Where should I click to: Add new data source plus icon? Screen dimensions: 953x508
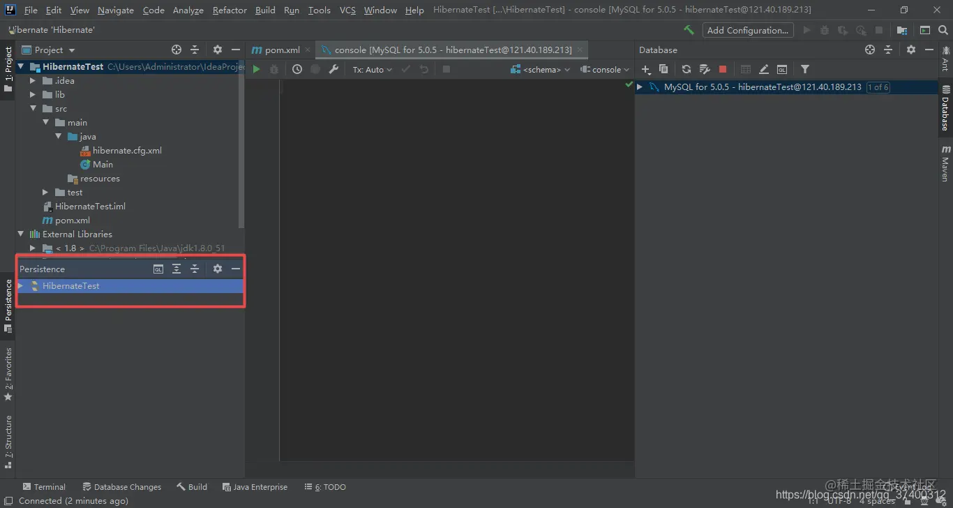point(646,69)
